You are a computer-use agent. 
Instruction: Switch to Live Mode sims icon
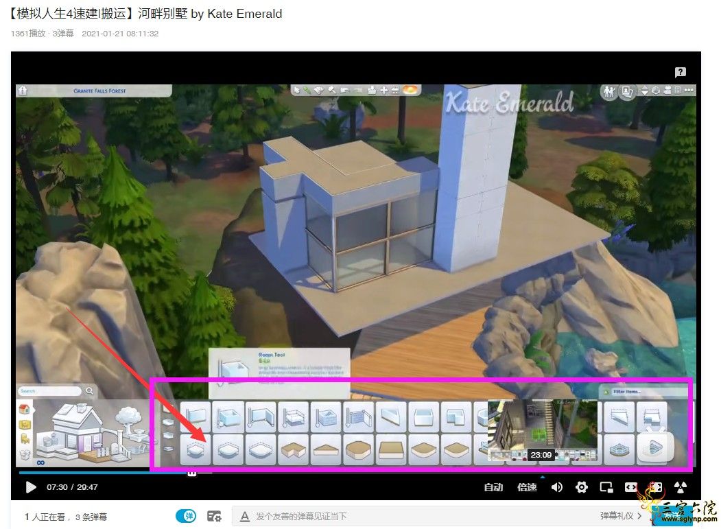(608, 92)
